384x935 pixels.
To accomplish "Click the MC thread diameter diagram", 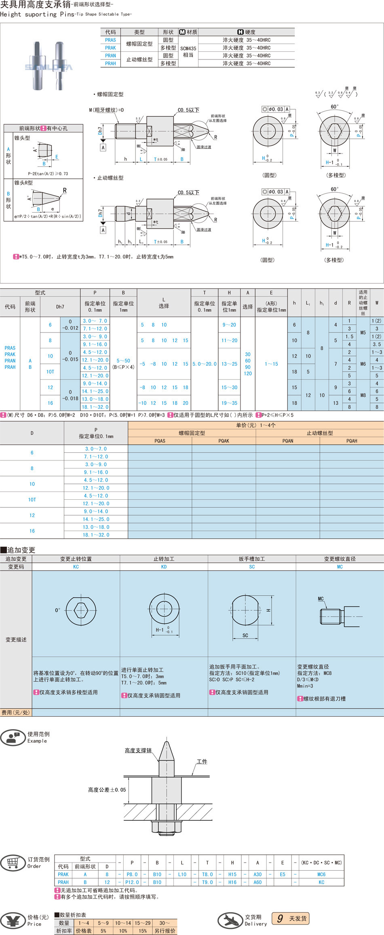I will (x=340, y=612).
